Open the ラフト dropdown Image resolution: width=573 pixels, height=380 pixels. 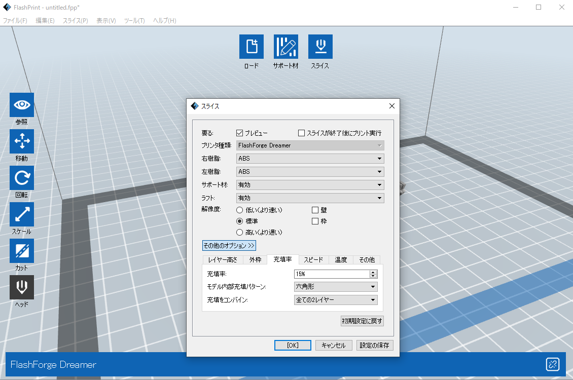(310, 198)
